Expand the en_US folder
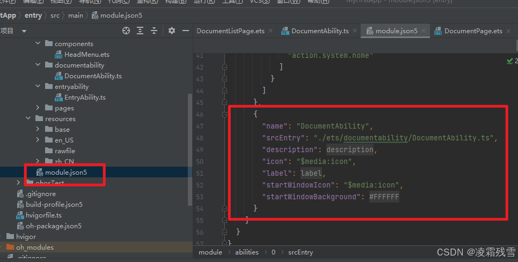 click(38, 140)
